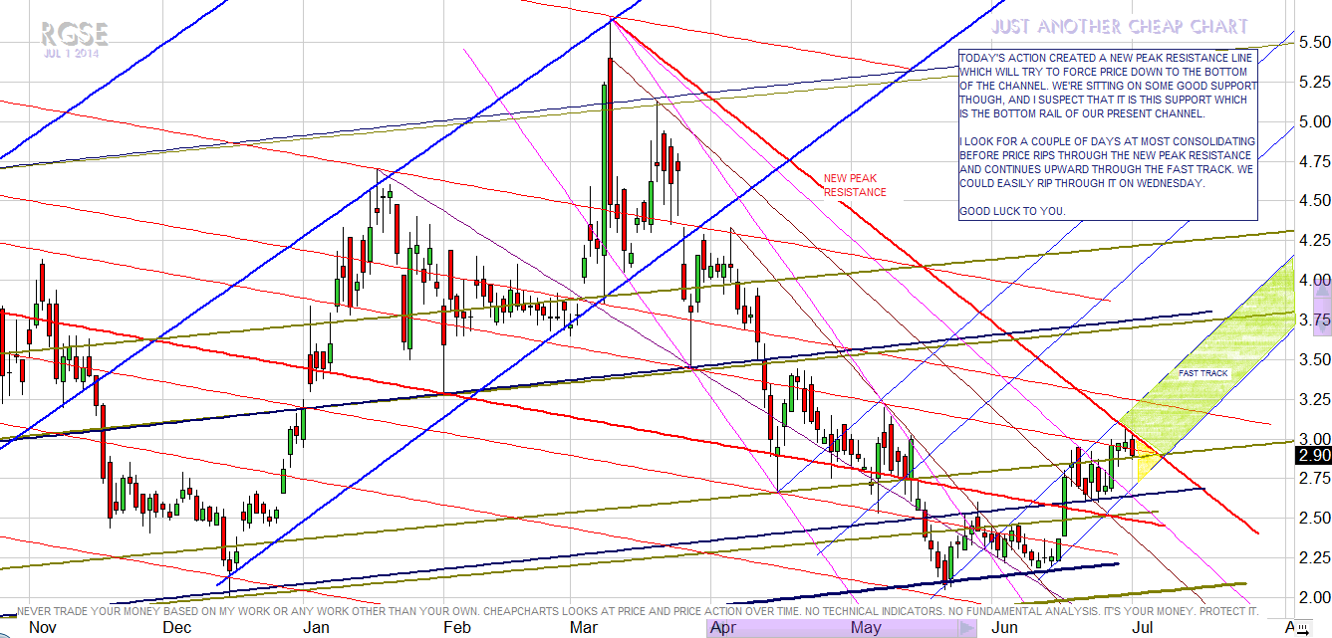The width and height of the screenshot is (1332, 638).
Task: Click the blue commentary text box
Action: 1107,134
